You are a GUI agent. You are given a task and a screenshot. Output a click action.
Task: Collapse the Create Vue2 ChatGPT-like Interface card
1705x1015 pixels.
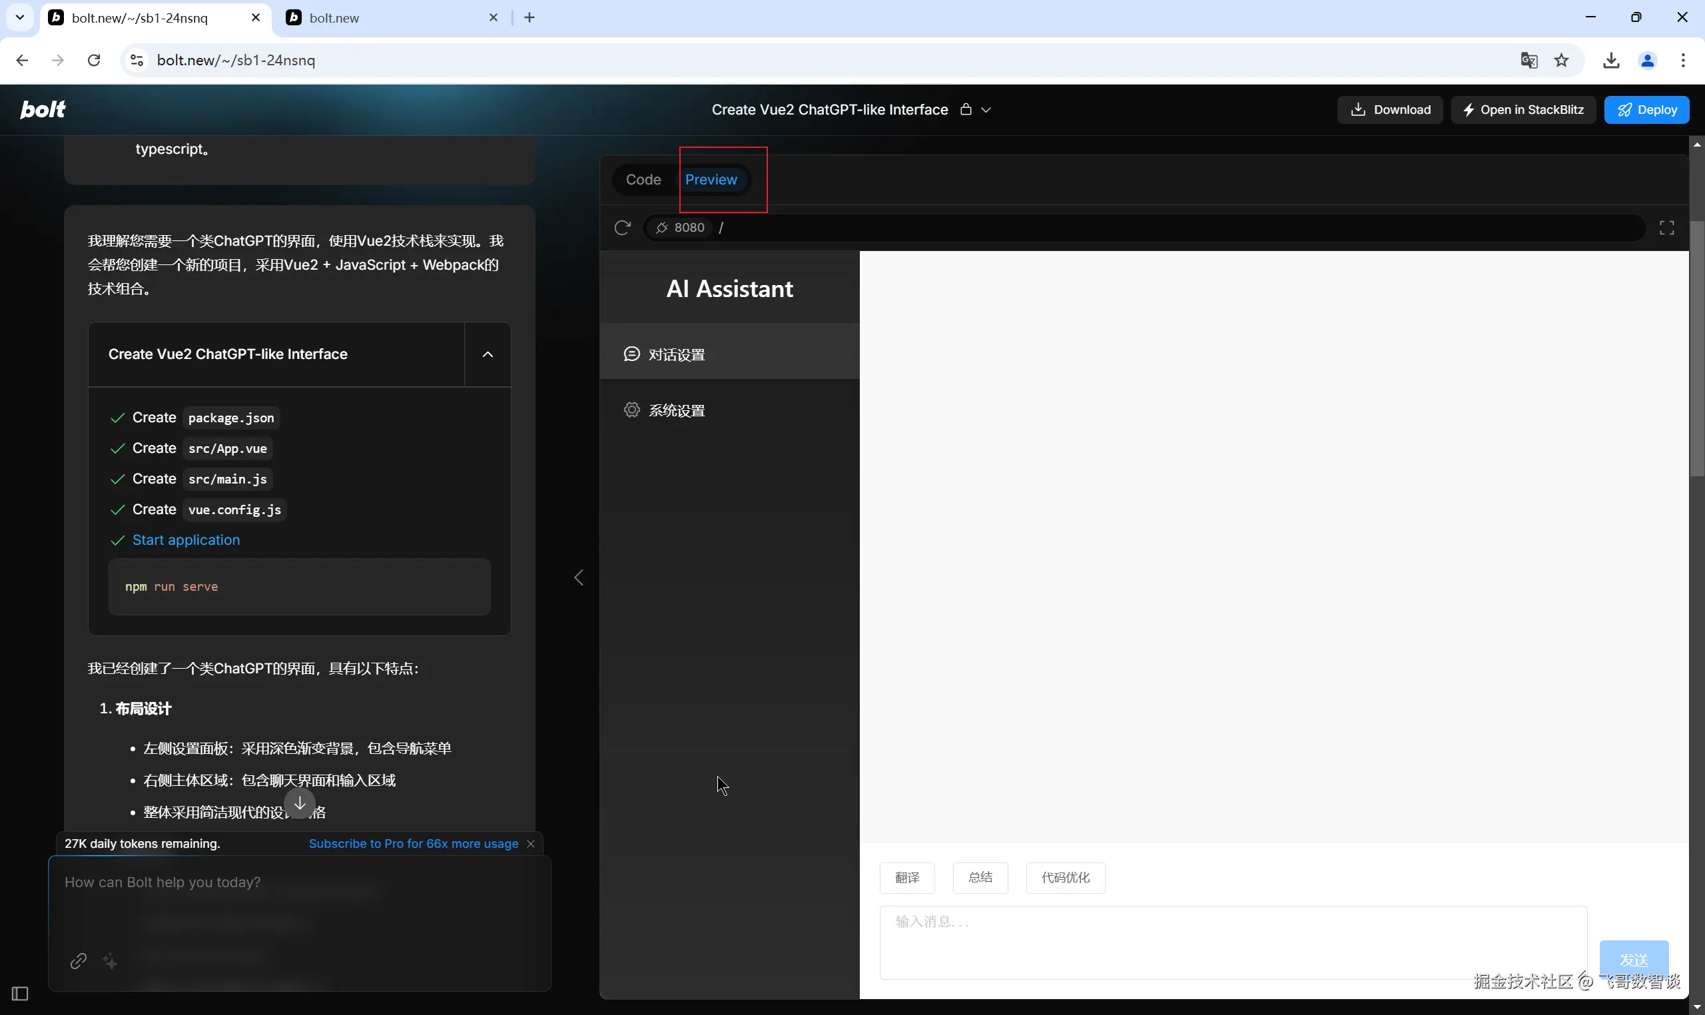pos(488,354)
